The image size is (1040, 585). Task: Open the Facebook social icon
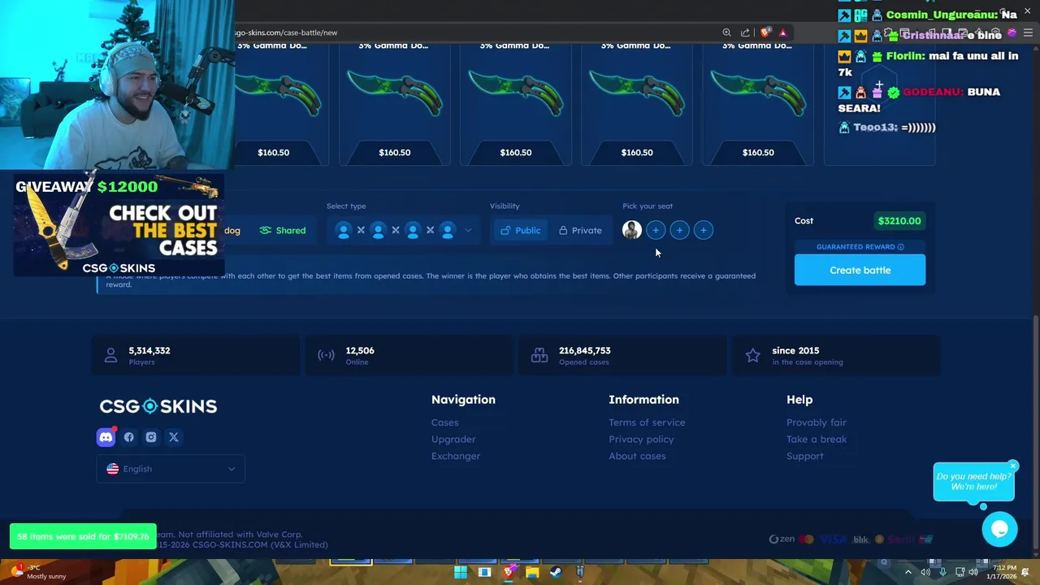coord(128,437)
